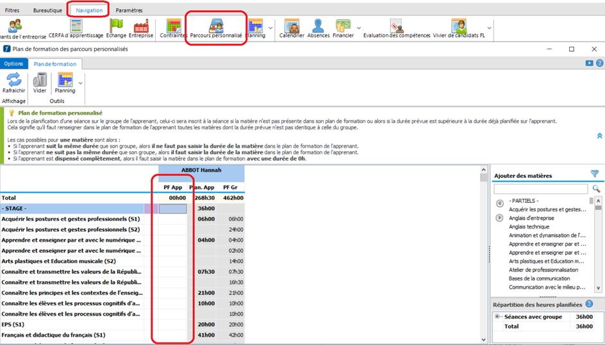Select Anglais technique in matières list

pos(529,227)
